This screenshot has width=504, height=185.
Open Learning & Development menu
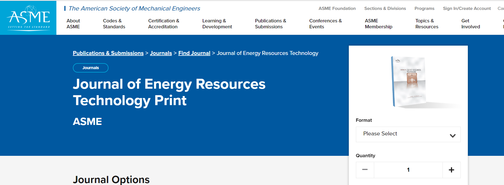pos(217,24)
